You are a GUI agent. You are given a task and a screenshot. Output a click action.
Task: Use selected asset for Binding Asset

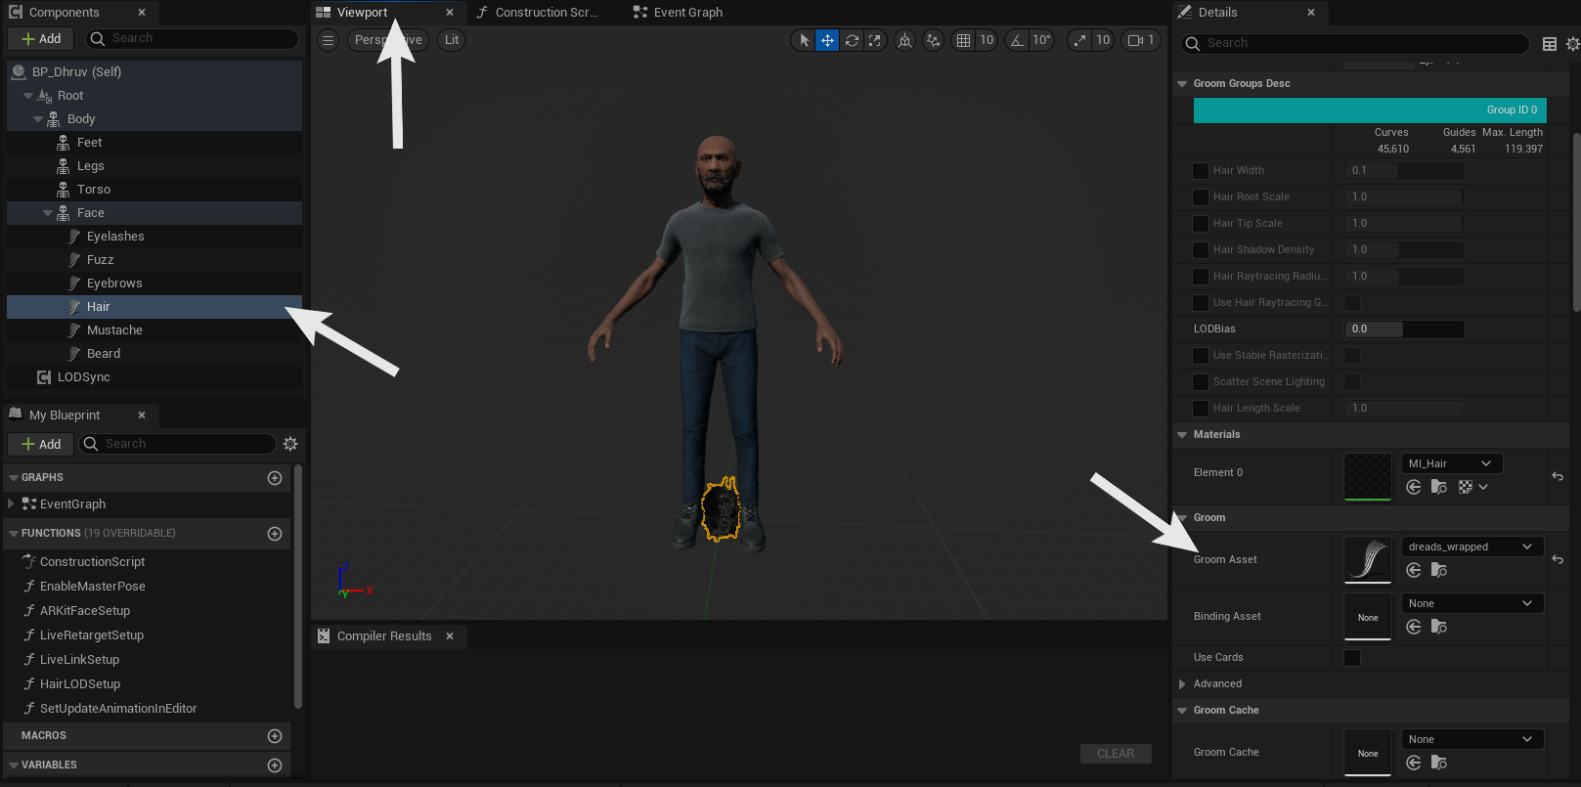tap(1414, 627)
